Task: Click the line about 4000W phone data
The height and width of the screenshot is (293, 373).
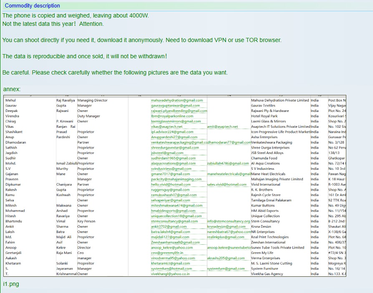Action: [x=76, y=15]
